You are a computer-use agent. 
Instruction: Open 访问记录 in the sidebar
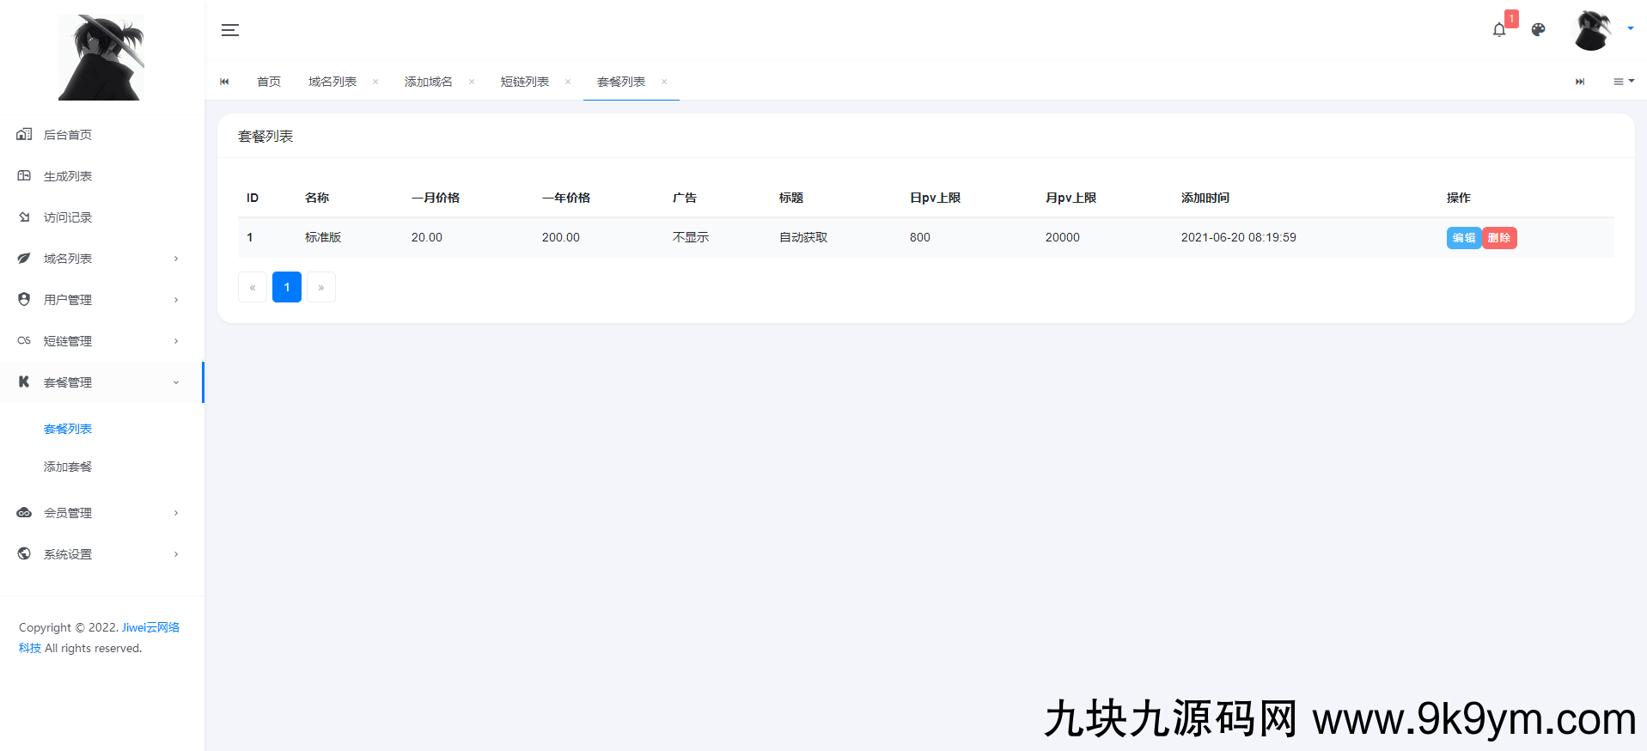[x=68, y=217]
